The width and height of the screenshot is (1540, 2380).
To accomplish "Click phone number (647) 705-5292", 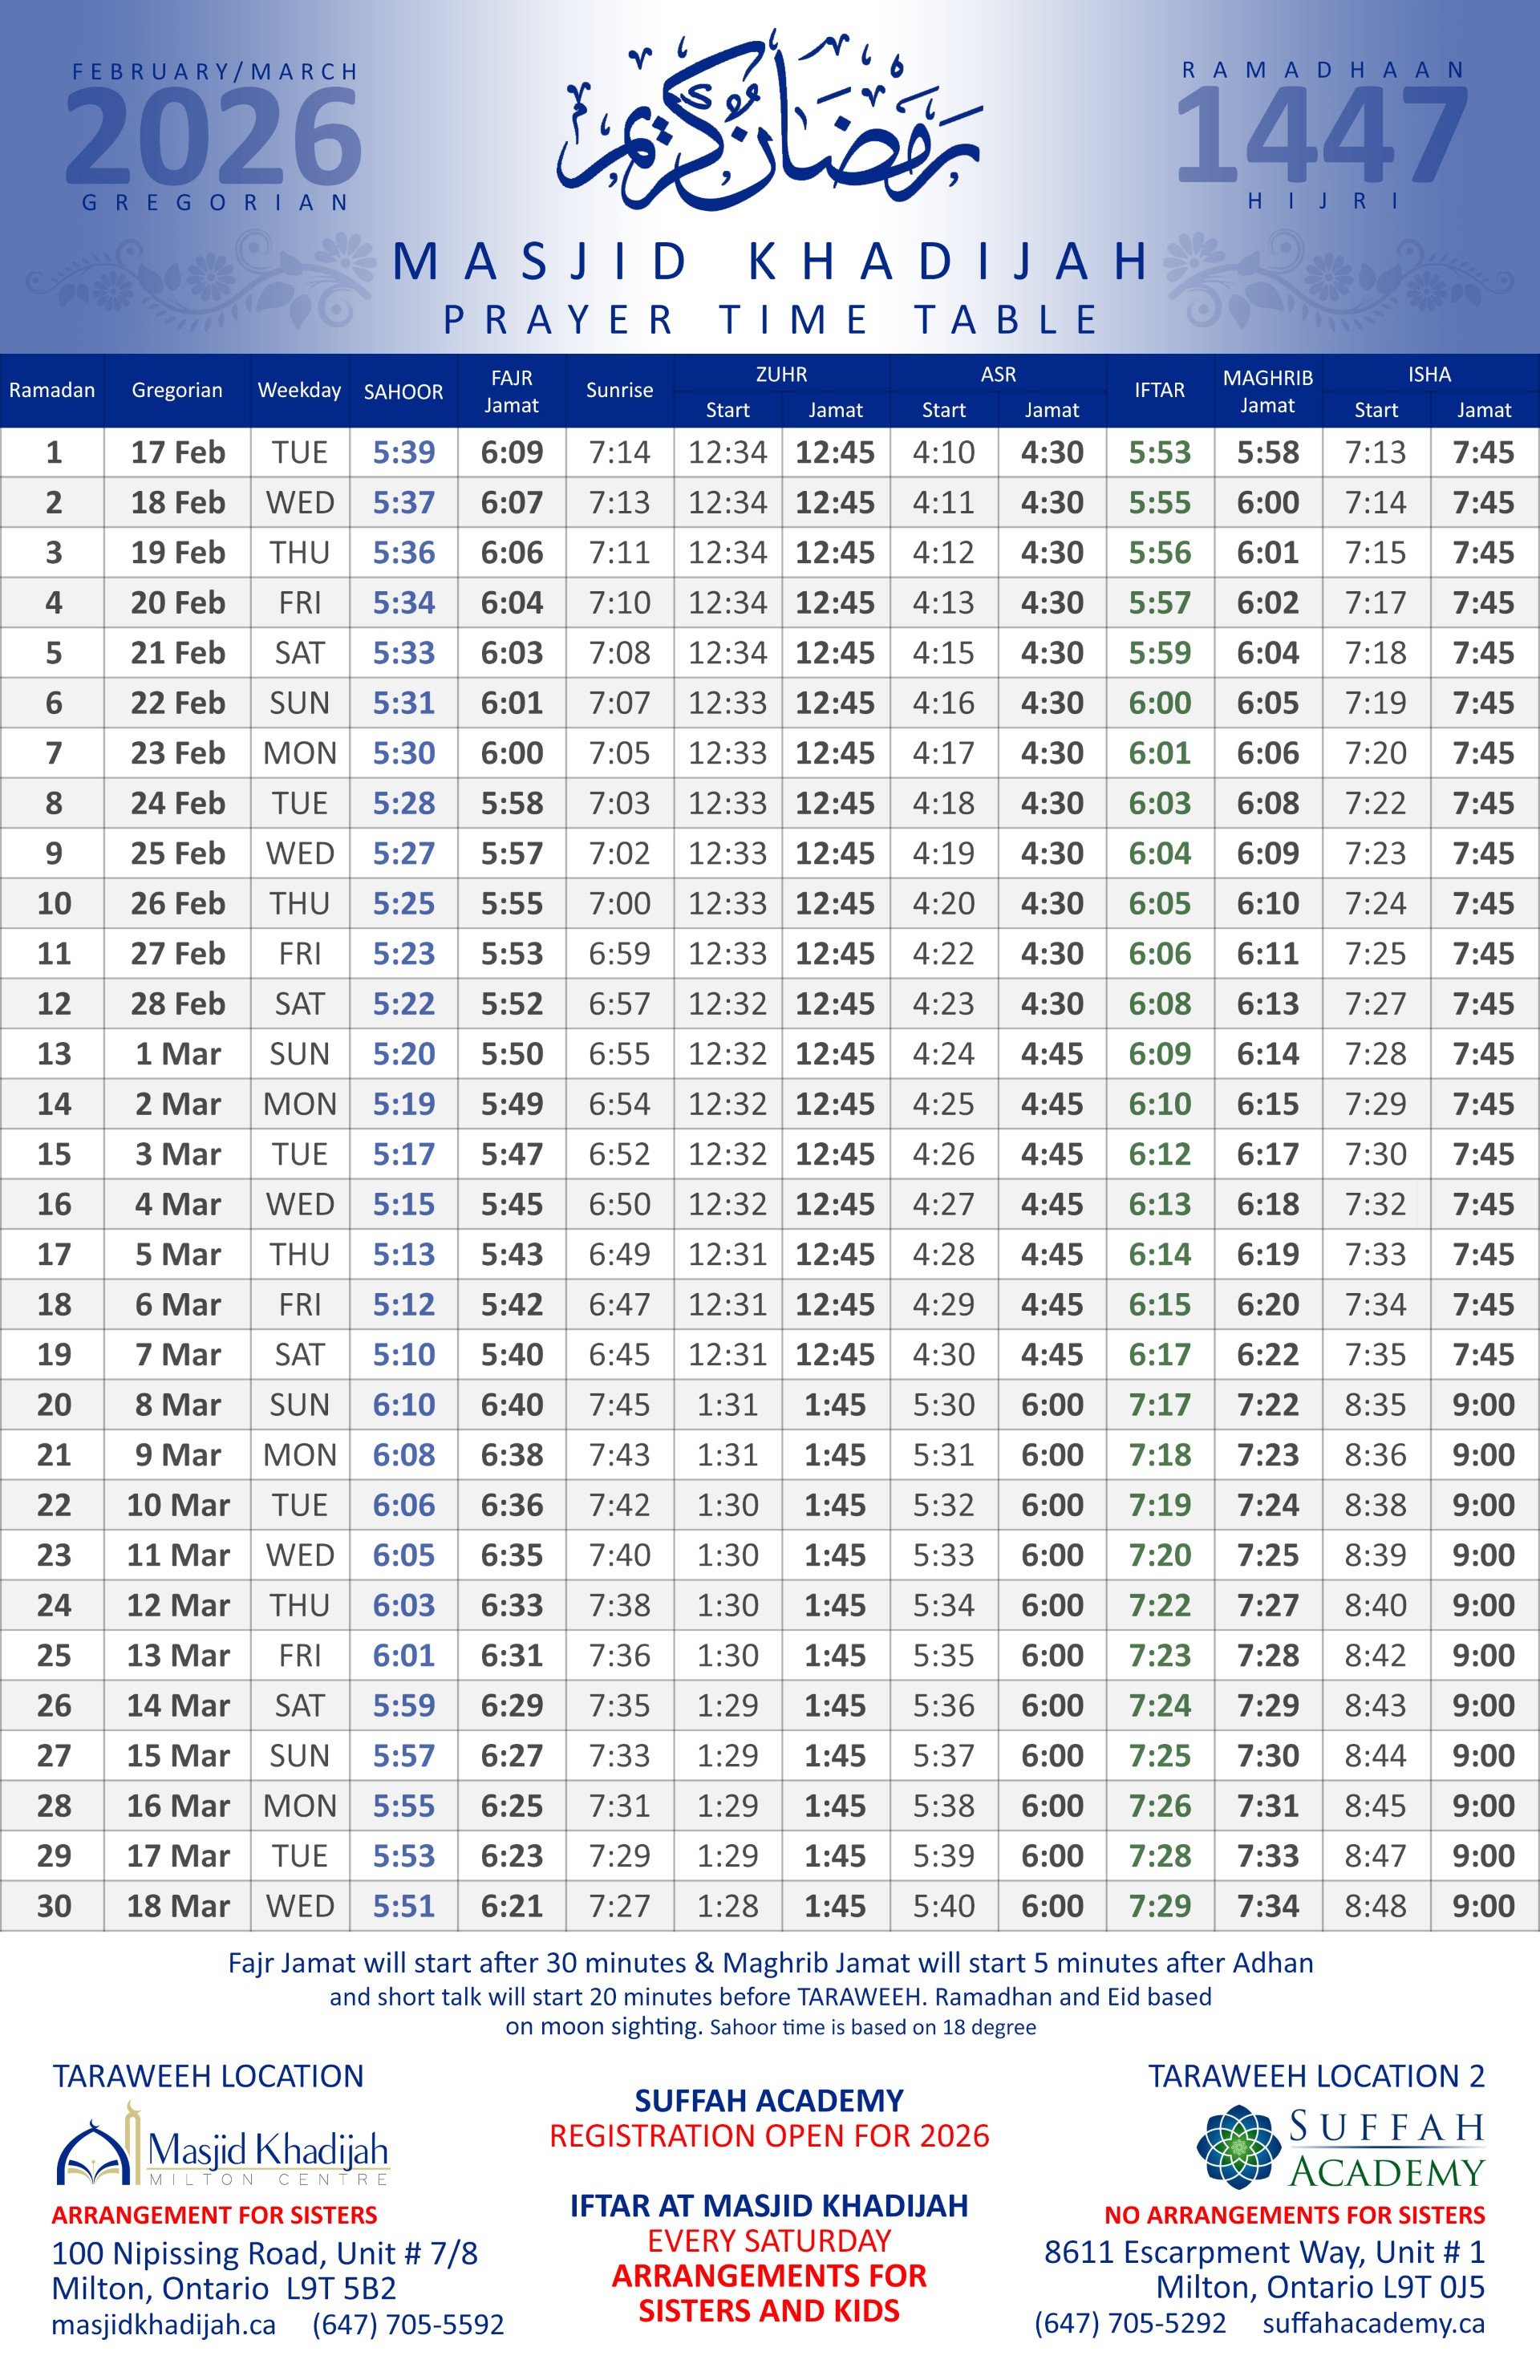I will [1130, 2324].
